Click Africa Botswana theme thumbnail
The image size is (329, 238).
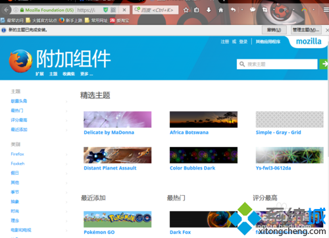(203, 119)
